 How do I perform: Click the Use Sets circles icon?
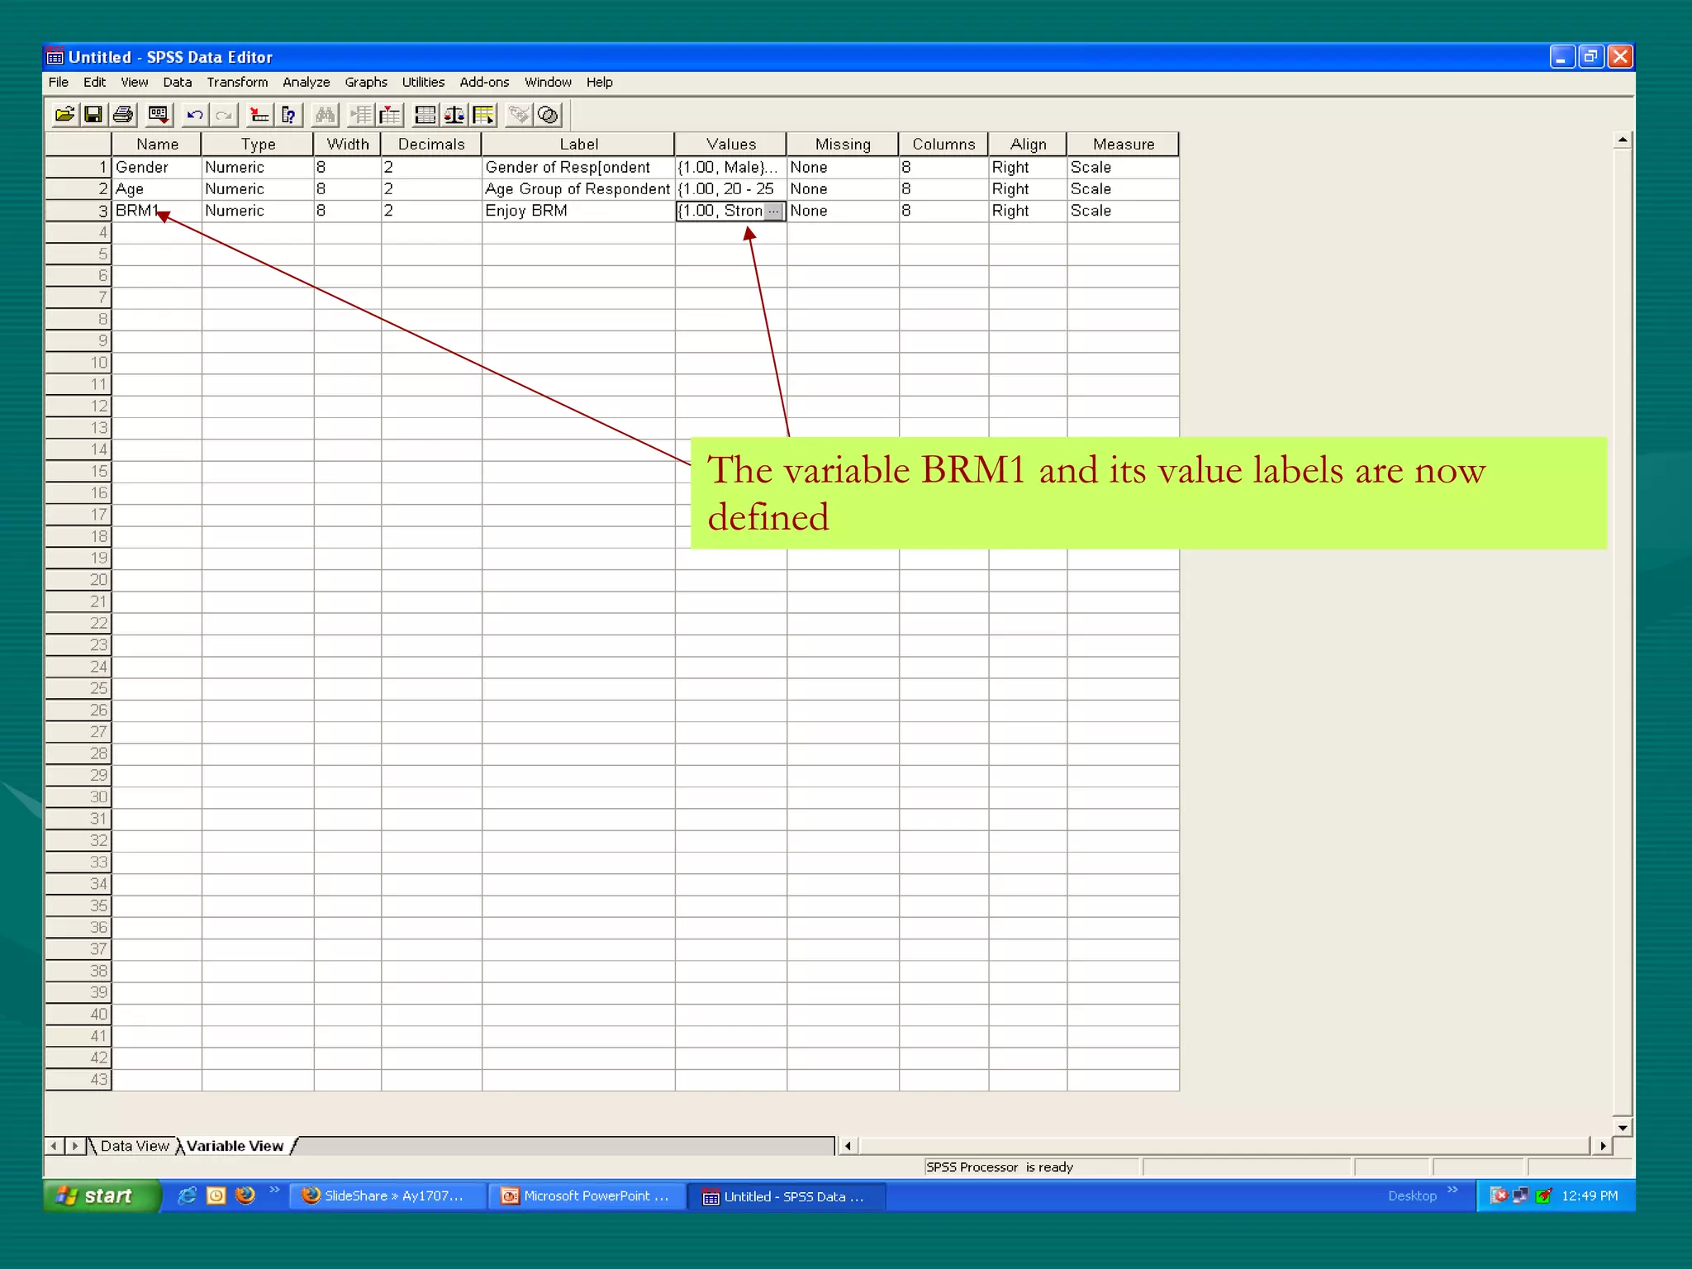(x=548, y=115)
